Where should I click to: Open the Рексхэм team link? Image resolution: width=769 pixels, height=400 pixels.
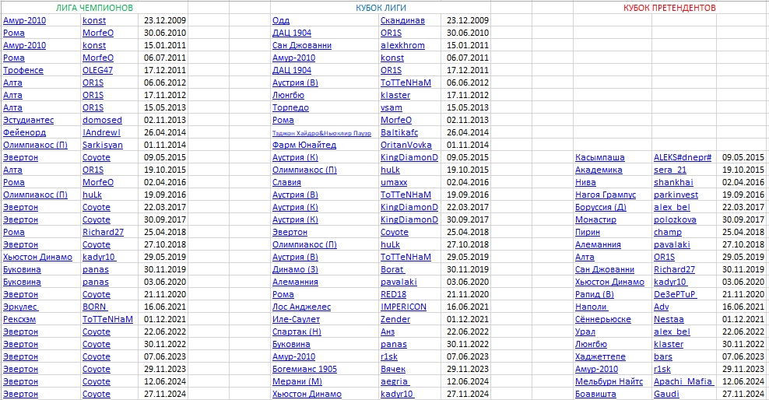coord(19,319)
